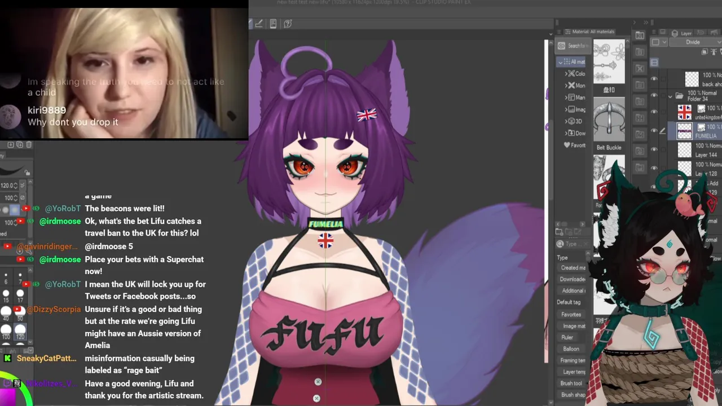Expand the Manga material folder
The image size is (722, 406).
pyautogui.click(x=566, y=97)
